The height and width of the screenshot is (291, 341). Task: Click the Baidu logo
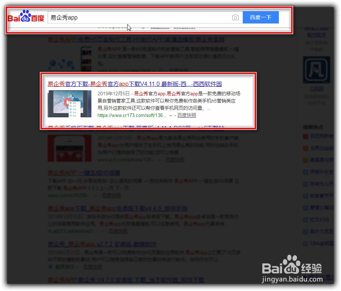click(26, 16)
